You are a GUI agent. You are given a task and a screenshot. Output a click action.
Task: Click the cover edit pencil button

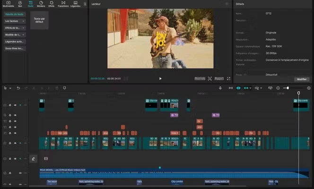33,159
